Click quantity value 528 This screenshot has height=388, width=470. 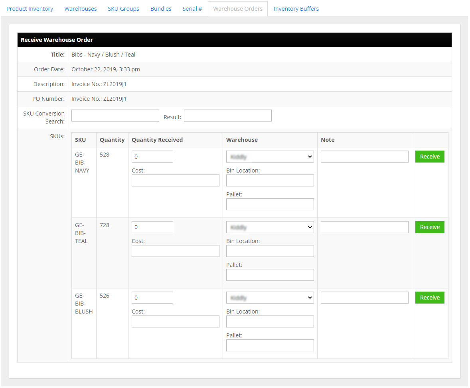point(104,155)
